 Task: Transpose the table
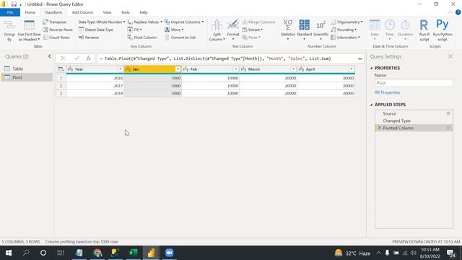55,22
